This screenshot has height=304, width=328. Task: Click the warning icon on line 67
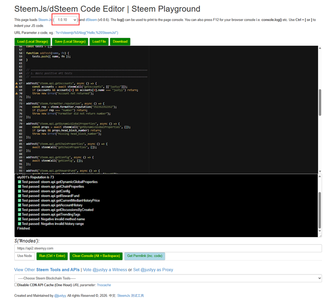tap(17, 83)
